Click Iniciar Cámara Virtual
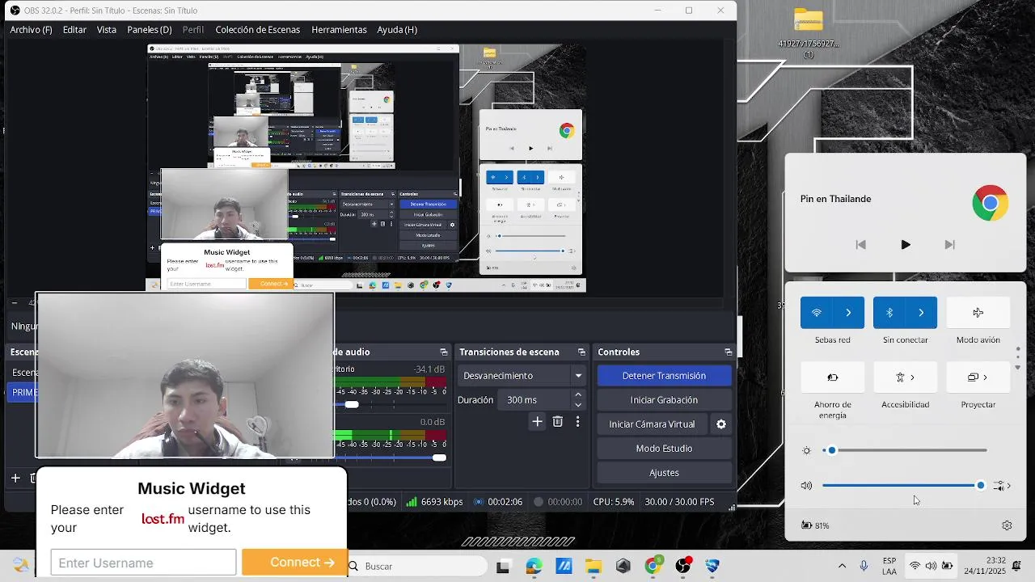 tap(652, 424)
